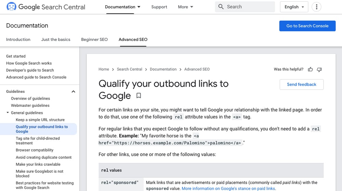Click the Send feedback button
Image resolution: width=342 pixels, height=191 pixels.
tap(301, 84)
